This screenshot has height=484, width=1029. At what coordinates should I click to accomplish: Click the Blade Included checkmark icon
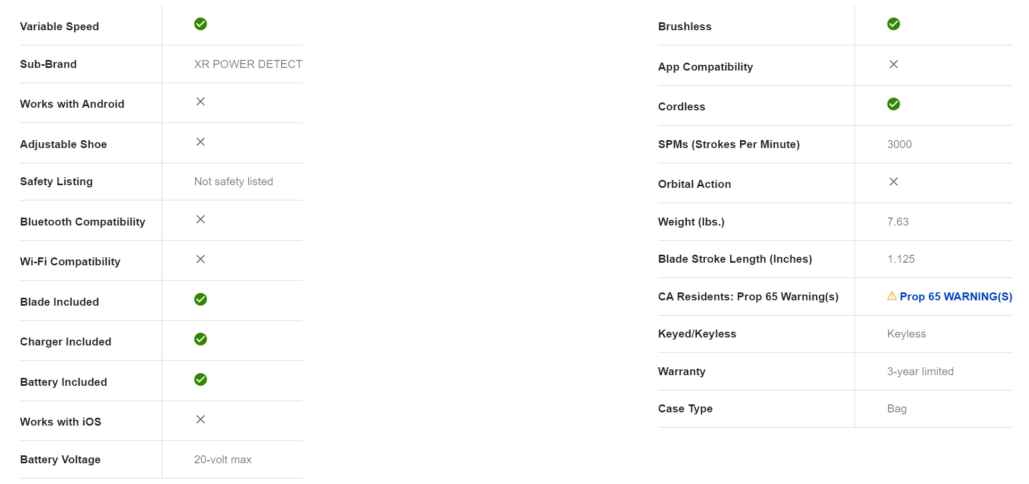point(201,299)
